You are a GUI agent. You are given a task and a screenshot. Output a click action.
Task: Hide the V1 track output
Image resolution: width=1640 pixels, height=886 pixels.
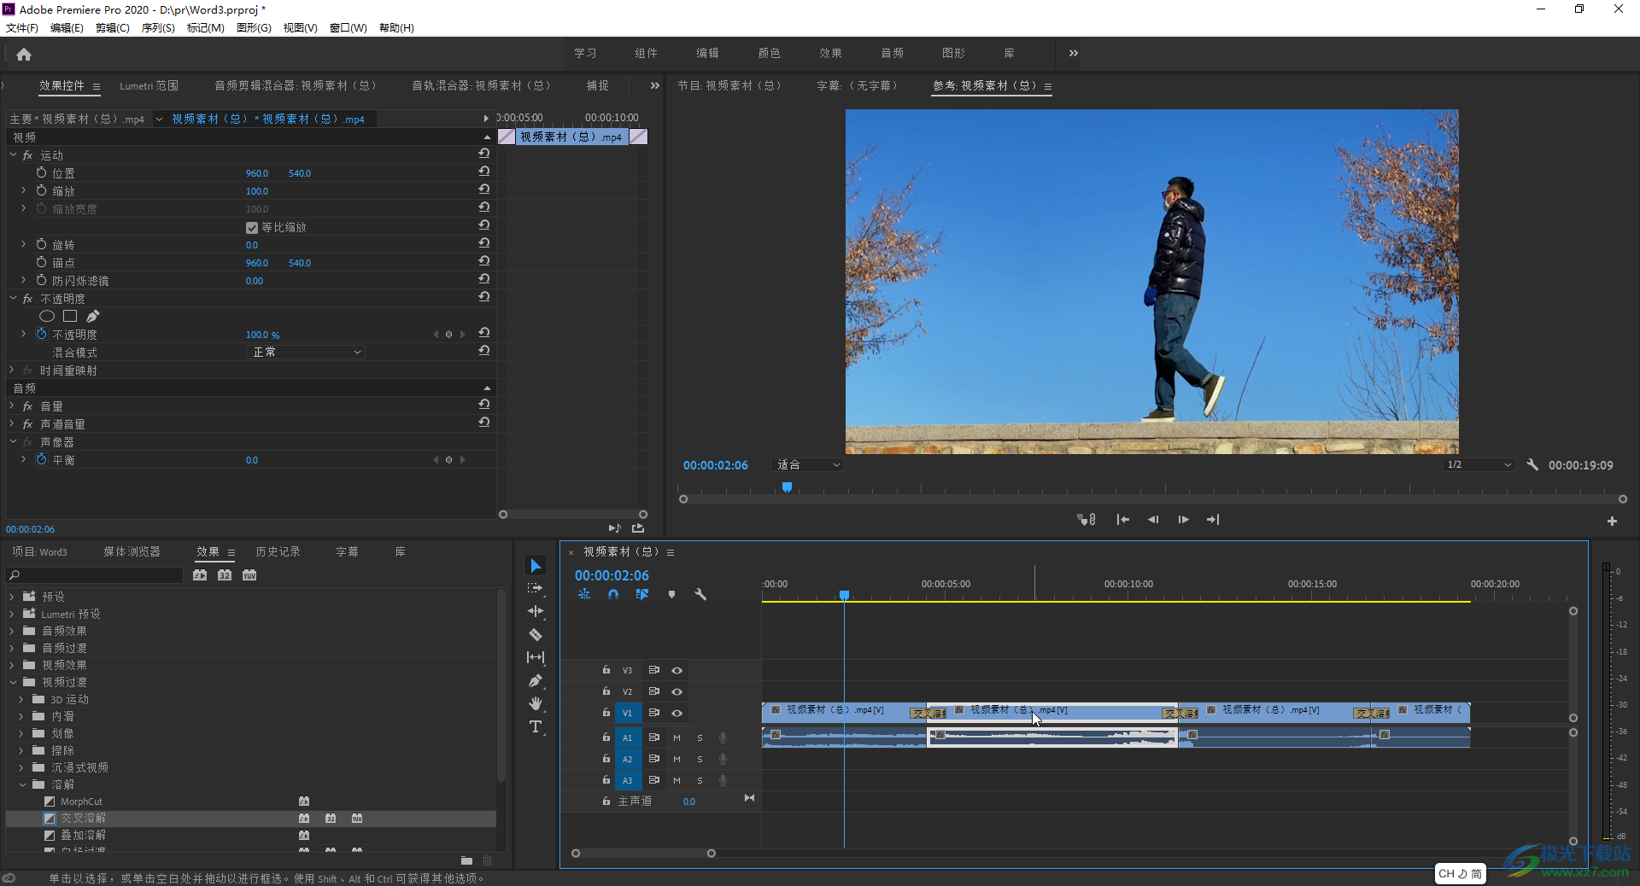[x=676, y=713]
